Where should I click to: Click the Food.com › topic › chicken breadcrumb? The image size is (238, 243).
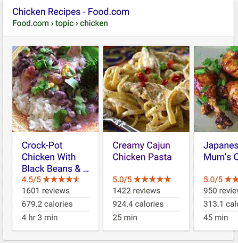[x=60, y=23]
